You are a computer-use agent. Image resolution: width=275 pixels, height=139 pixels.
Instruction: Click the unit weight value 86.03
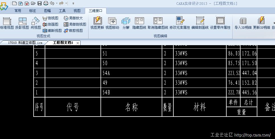point(234,53)
